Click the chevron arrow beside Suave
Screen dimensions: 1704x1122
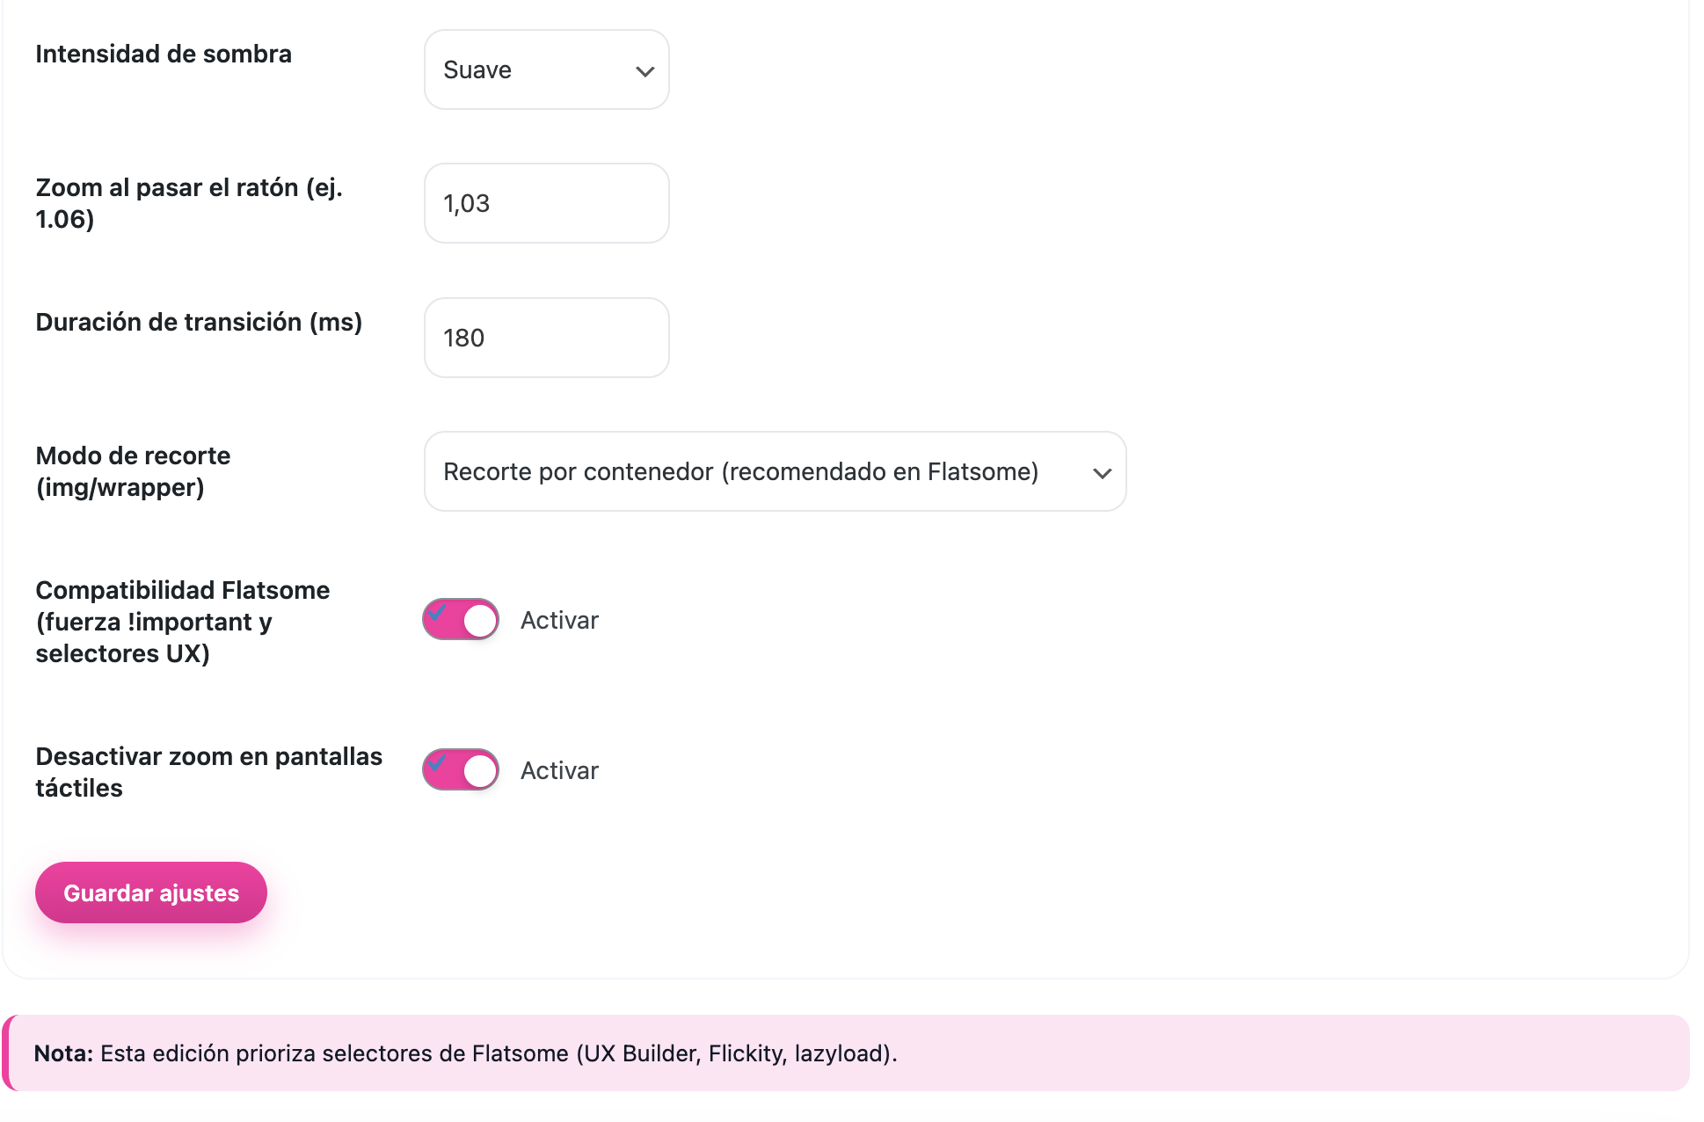pos(645,71)
